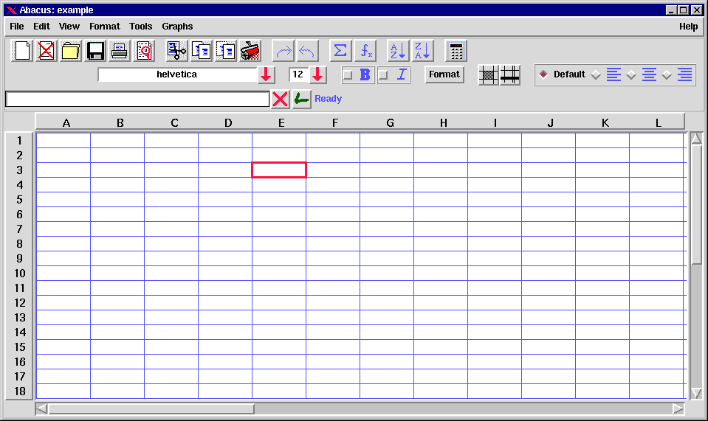The width and height of the screenshot is (708, 421).
Task: Click the floppy disk save icon
Action: tap(95, 51)
